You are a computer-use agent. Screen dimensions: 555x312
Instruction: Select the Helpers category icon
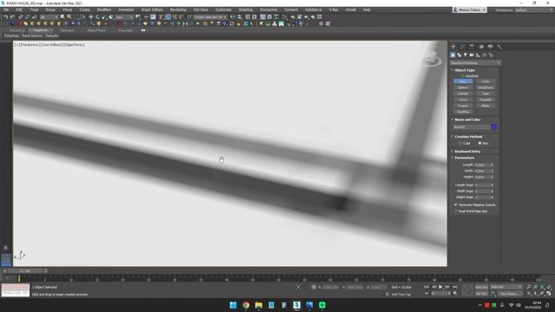pyautogui.click(x=478, y=55)
